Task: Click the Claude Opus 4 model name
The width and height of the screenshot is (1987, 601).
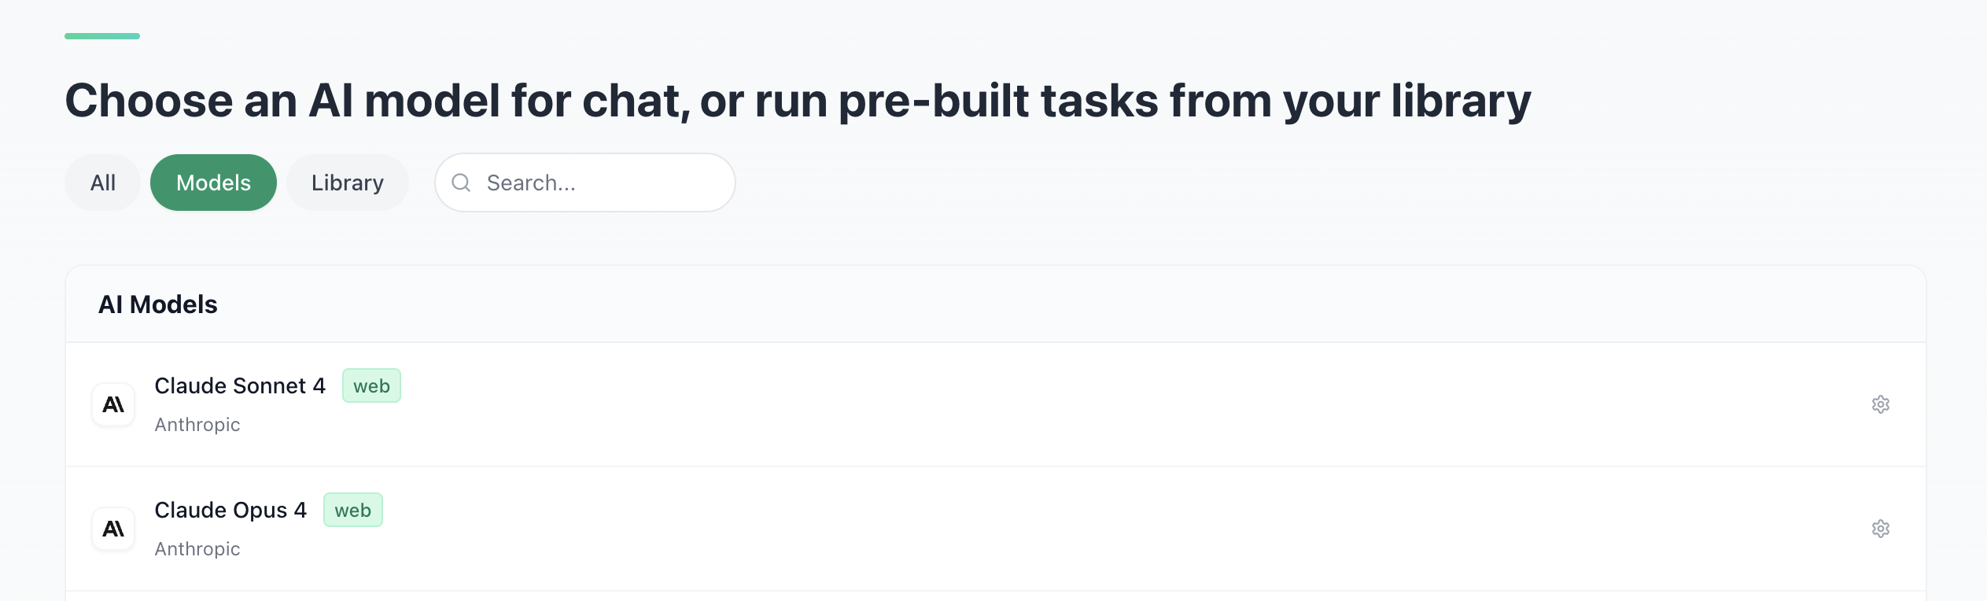Action: [x=230, y=510]
